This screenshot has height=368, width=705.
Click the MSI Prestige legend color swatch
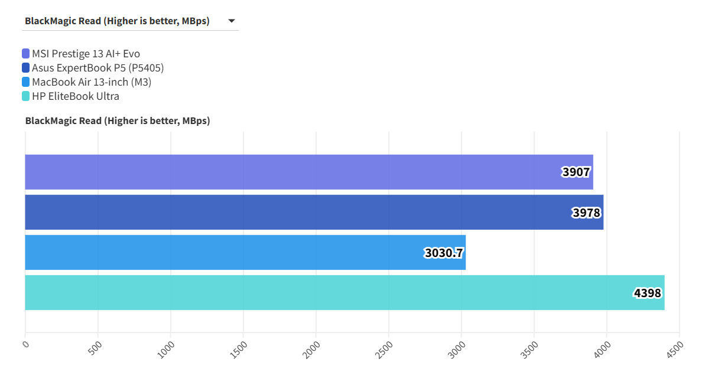(26, 54)
